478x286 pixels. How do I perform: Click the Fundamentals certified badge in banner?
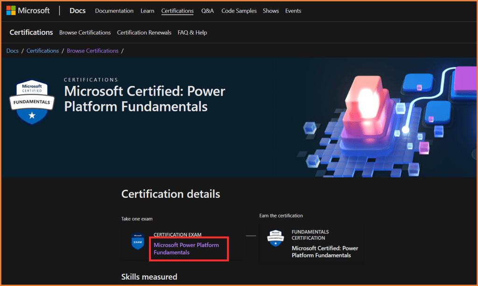pyautogui.click(x=32, y=102)
